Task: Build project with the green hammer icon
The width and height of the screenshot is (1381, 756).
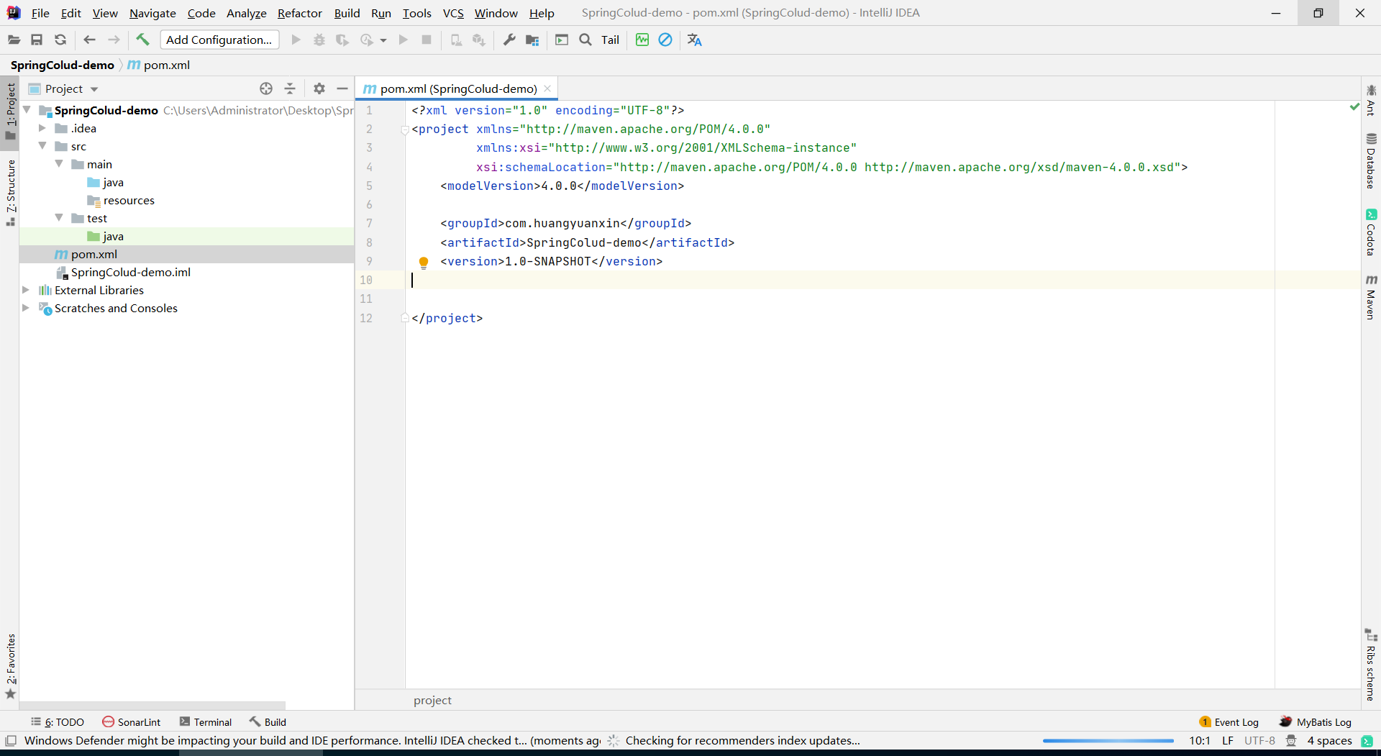Action: coord(142,40)
